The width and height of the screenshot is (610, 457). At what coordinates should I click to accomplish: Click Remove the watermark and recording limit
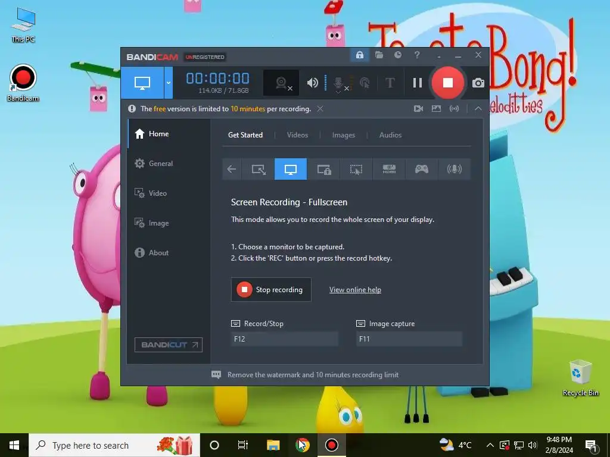coord(313,375)
